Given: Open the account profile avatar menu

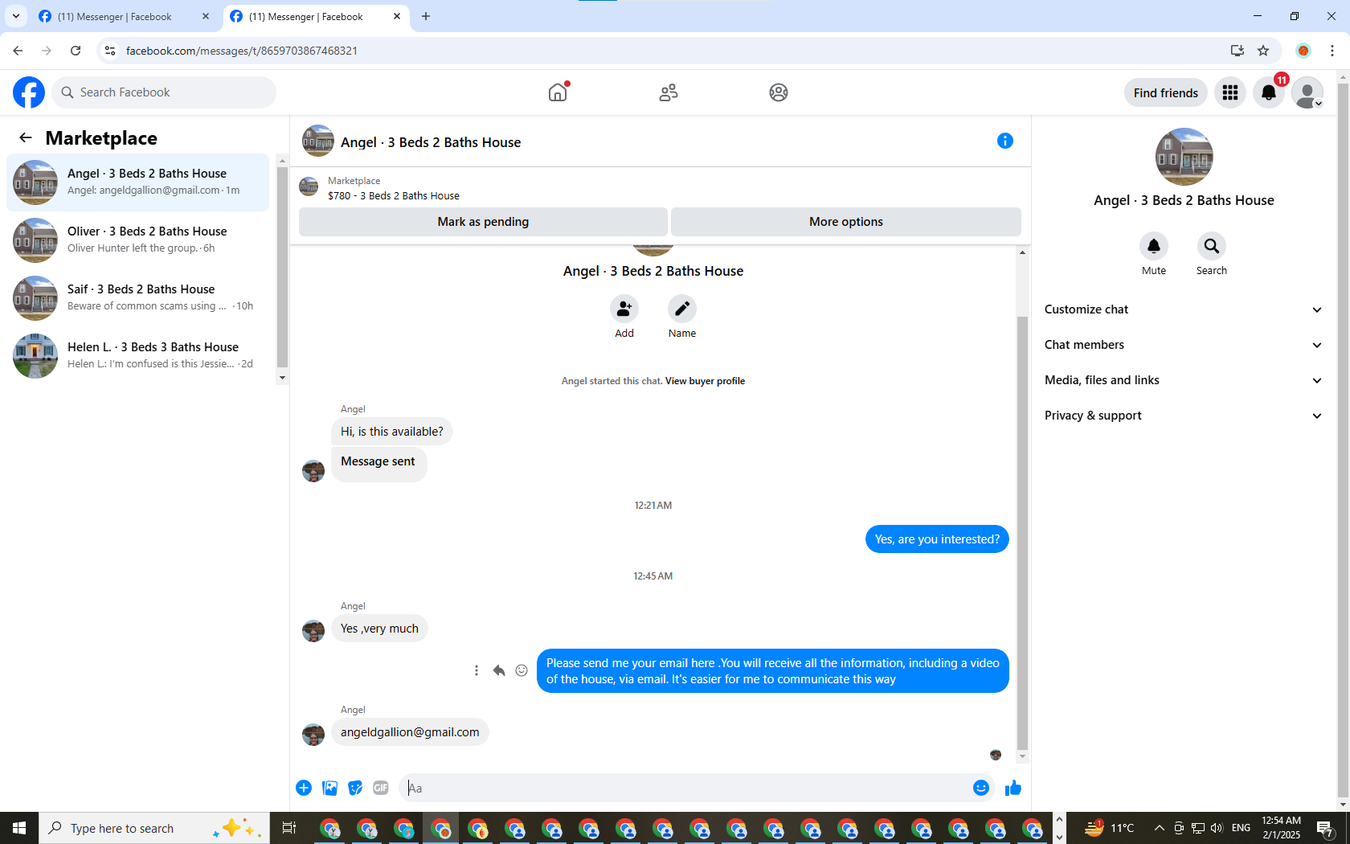Looking at the screenshot, I should click(x=1307, y=92).
